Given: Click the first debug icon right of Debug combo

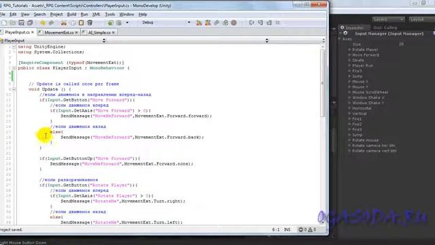Looking at the screenshot, I should point(199,22).
